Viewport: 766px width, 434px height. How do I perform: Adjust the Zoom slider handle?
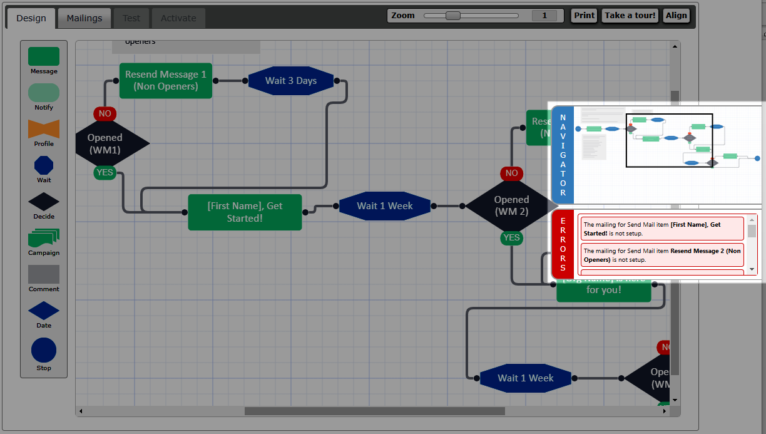click(452, 16)
